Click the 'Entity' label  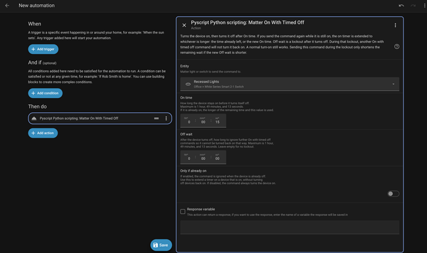point(184,66)
